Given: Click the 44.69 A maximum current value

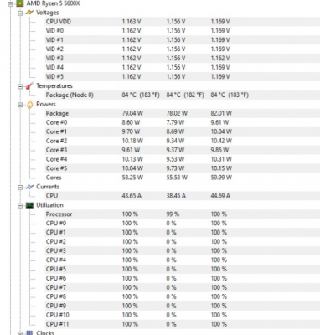Looking at the screenshot, I should pyautogui.click(x=220, y=196).
